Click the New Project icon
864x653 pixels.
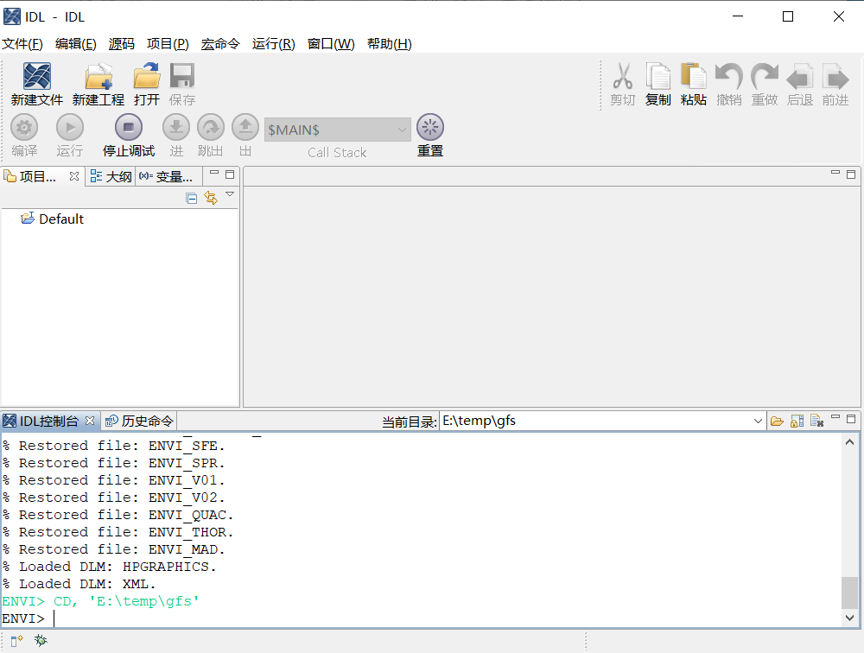98,76
